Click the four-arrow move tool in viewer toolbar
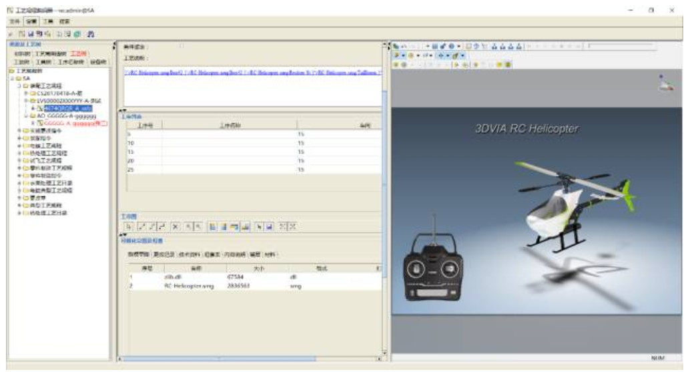 pyautogui.click(x=440, y=55)
